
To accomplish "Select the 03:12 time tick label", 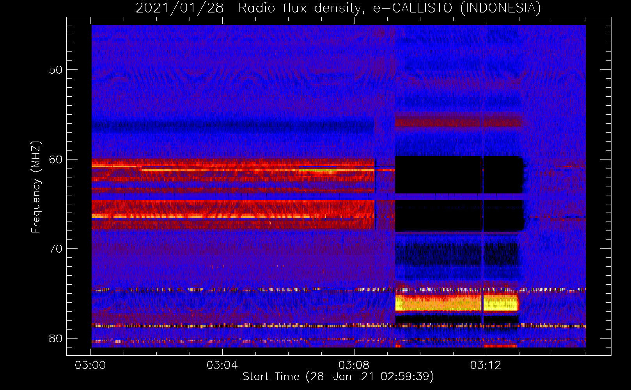I will (x=486, y=365).
